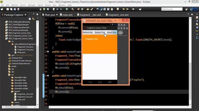199x111 pixels.
Task: Click the green Run toolbar icon
Action: coord(67,9)
